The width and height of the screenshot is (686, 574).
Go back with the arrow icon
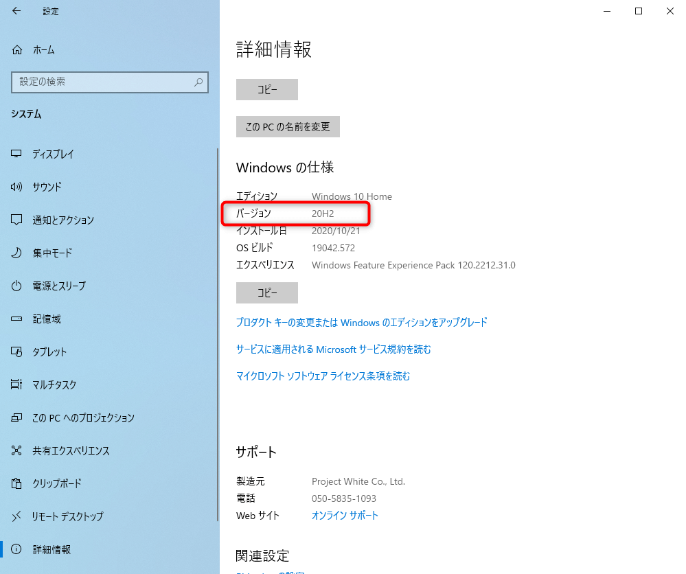pos(16,11)
